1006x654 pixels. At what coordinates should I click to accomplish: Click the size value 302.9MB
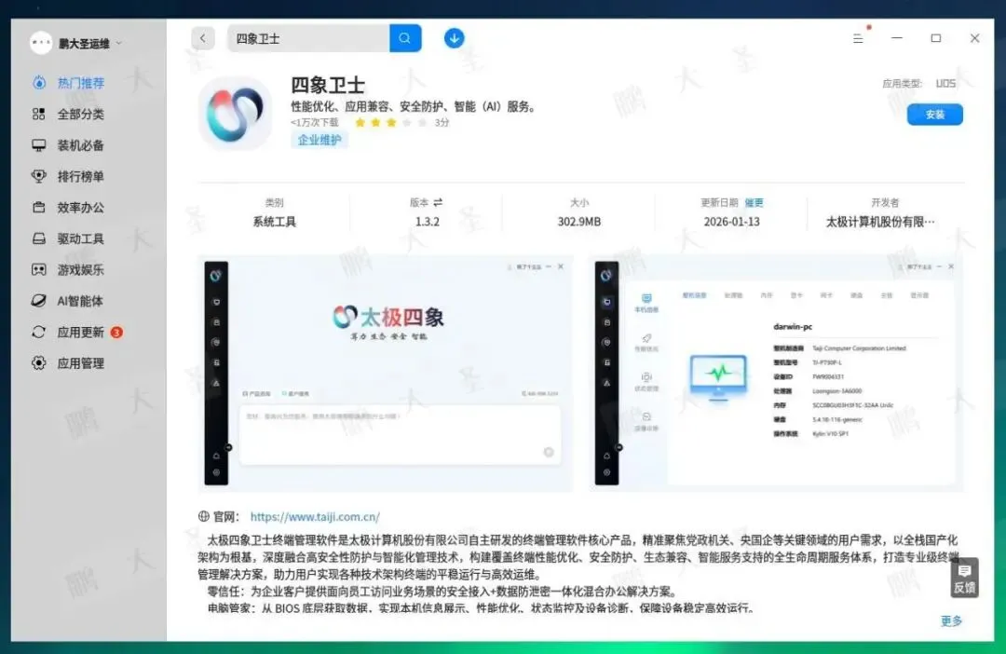(x=579, y=222)
